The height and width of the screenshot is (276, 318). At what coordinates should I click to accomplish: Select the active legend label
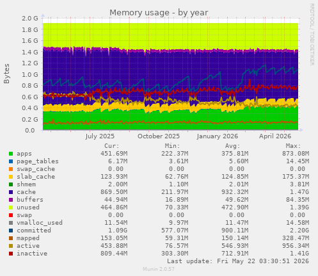(28, 246)
